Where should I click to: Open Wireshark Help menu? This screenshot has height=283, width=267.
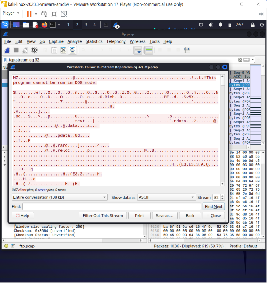click(168, 41)
